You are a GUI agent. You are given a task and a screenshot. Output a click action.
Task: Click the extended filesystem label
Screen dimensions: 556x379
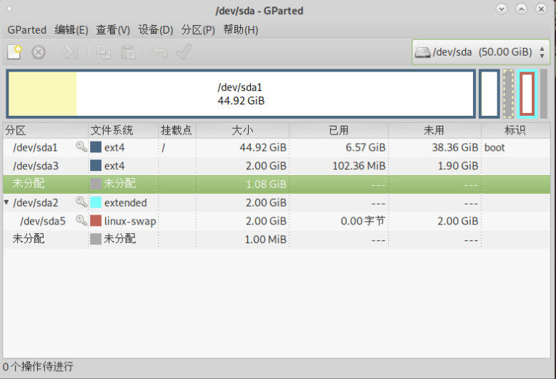[x=126, y=202]
